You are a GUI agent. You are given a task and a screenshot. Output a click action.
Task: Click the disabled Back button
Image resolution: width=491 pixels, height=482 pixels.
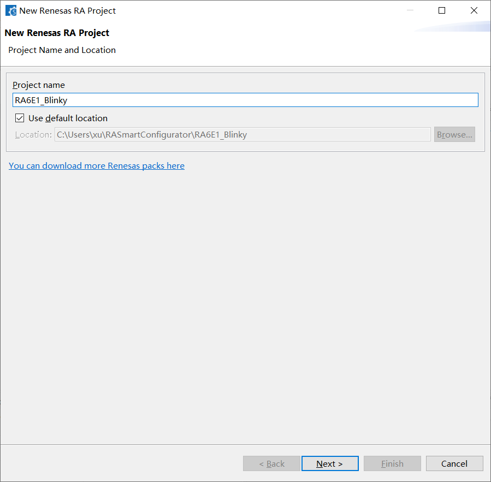271,463
